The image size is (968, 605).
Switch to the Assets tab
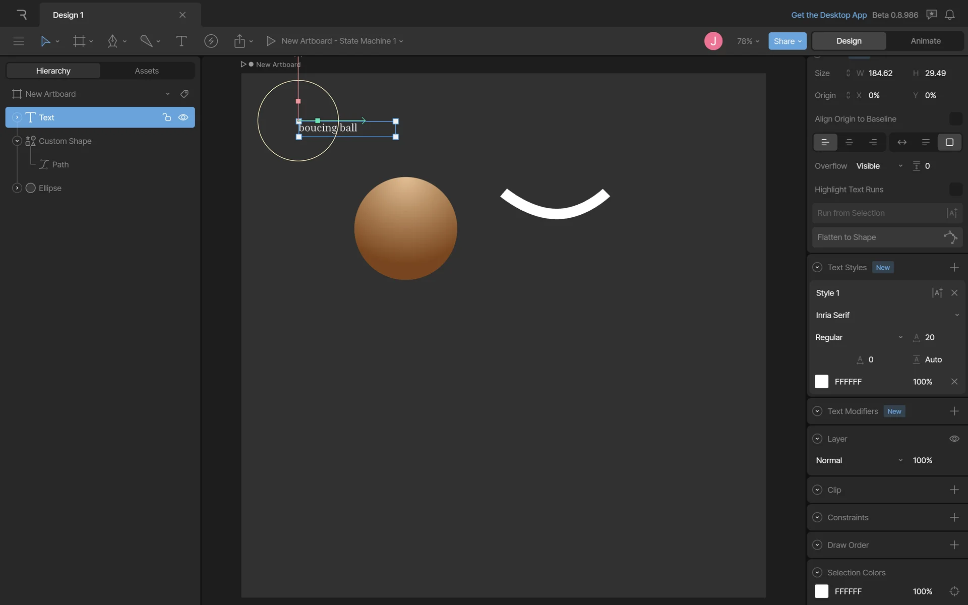point(146,71)
